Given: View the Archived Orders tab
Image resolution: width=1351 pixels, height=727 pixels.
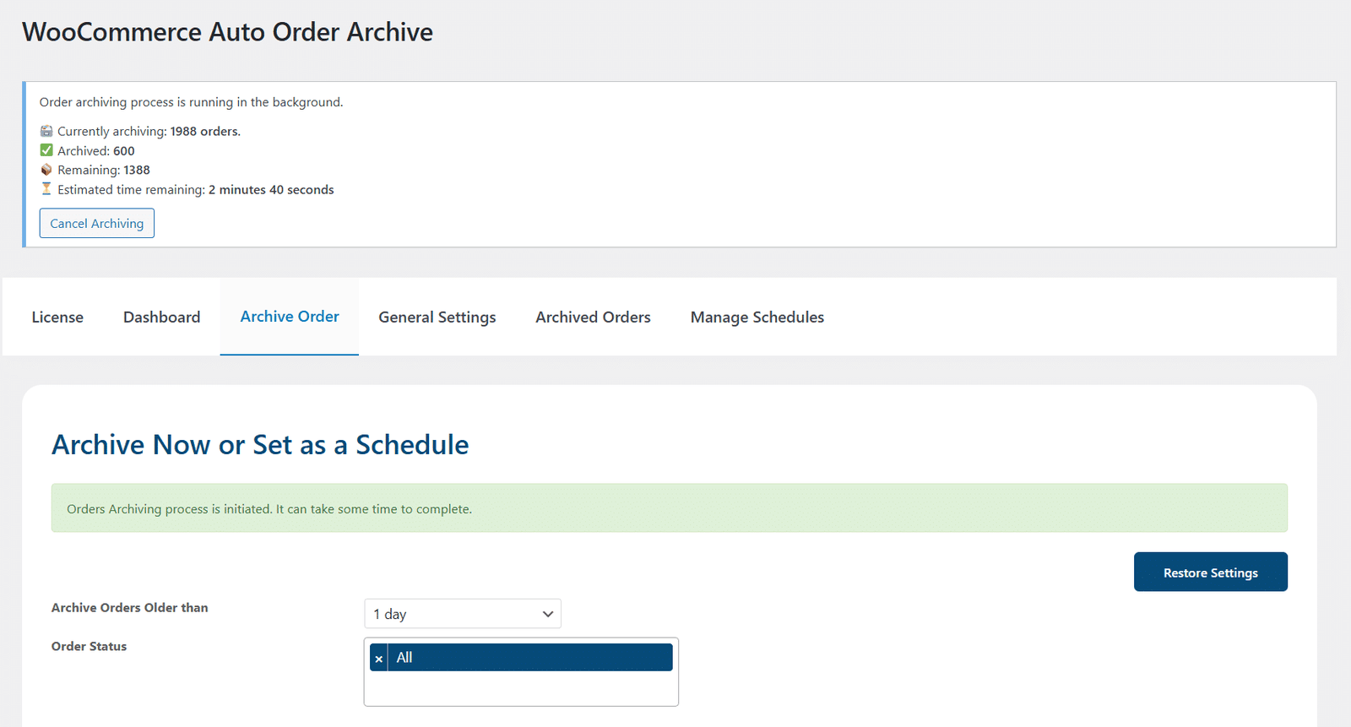Looking at the screenshot, I should [593, 317].
